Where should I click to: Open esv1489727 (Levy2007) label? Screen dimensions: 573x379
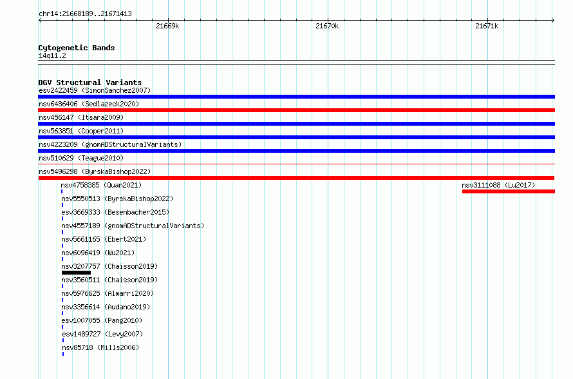point(102,334)
